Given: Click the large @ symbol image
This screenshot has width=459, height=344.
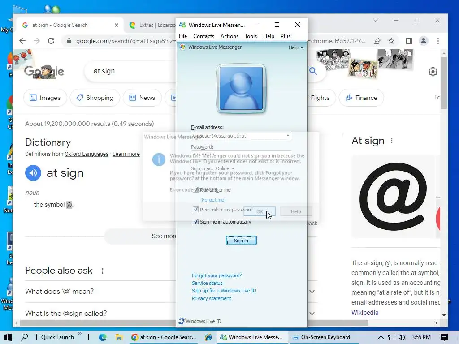Looking at the screenshot, I should click(393, 197).
